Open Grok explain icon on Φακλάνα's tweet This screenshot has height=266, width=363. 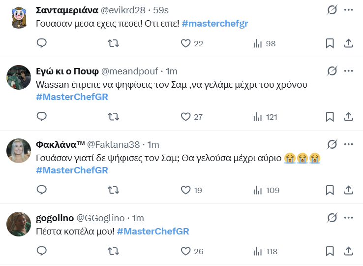tap(332, 144)
